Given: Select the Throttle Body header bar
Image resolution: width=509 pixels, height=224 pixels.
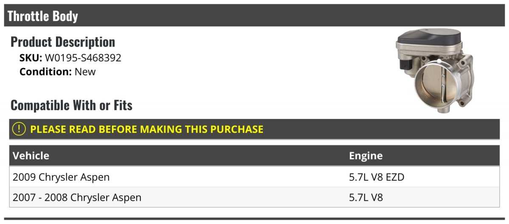Looking at the screenshot, I should [255, 16].
